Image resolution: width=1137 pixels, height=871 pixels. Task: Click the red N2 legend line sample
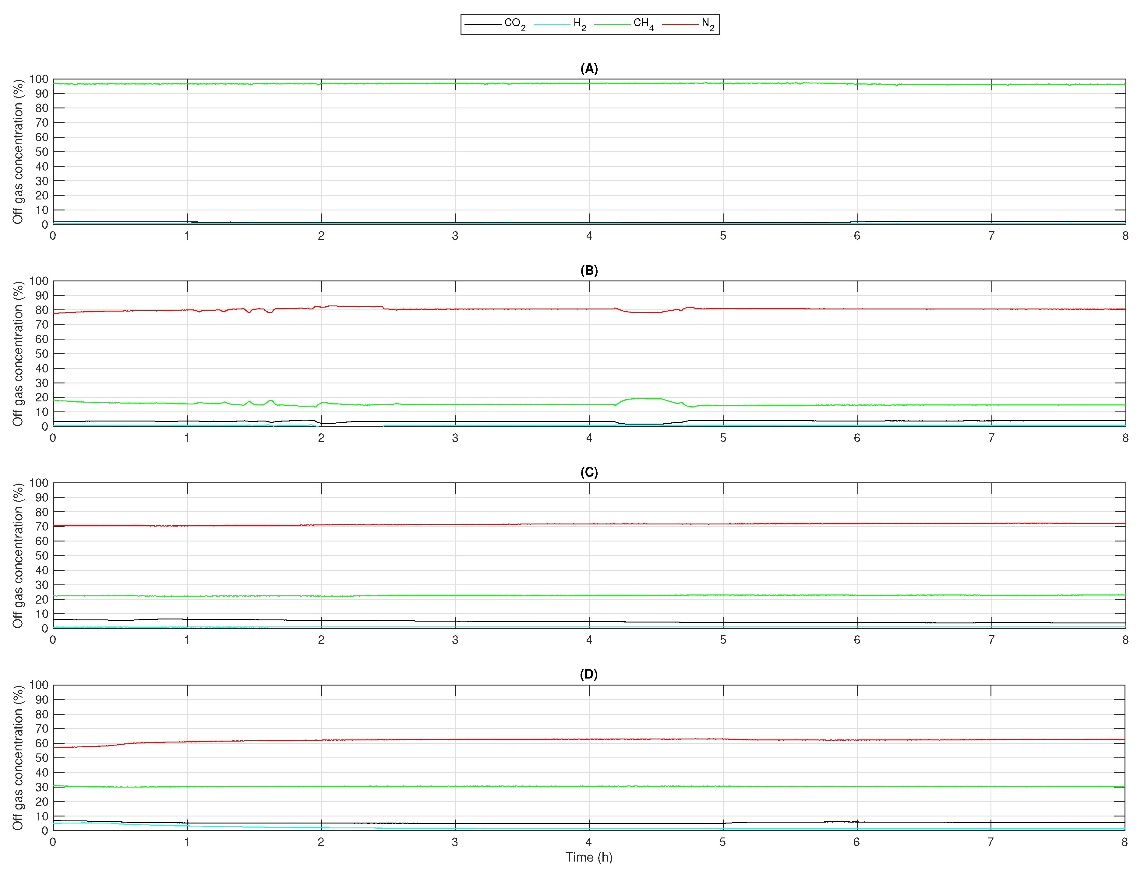(680, 24)
